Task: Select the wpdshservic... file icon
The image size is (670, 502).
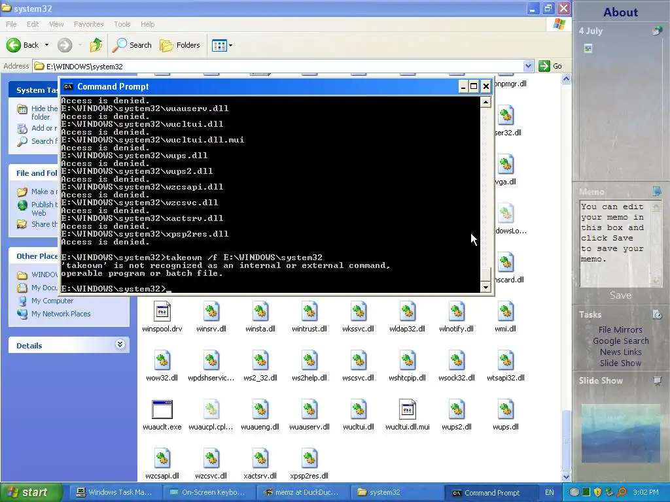Action: pyautogui.click(x=211, y=361)
